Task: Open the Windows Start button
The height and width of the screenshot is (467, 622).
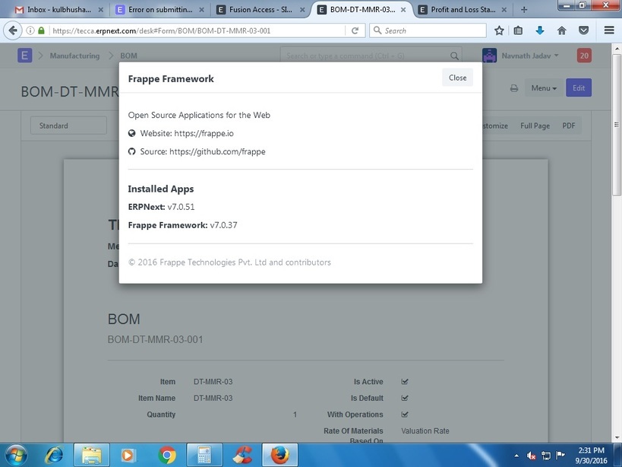Action: pyautogui.click(x=16, y=455)
